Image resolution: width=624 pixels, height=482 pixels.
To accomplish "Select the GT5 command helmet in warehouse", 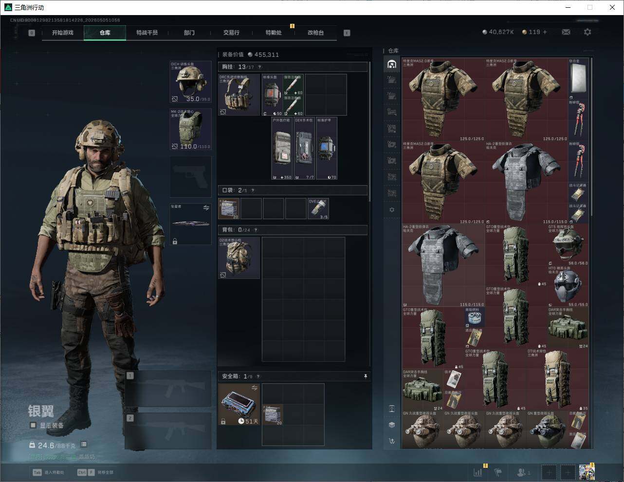I will (568, 244).
